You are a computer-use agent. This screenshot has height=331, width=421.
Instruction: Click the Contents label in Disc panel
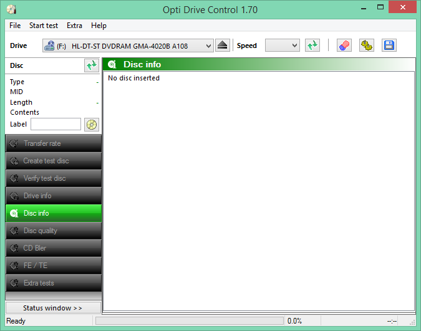[24, 112]
